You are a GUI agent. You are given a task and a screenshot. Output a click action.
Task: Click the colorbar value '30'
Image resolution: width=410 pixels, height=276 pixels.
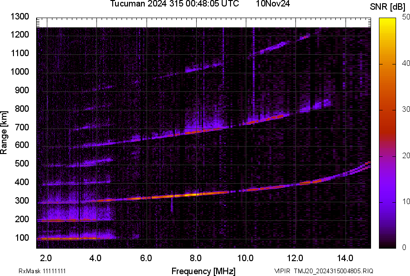406,109
